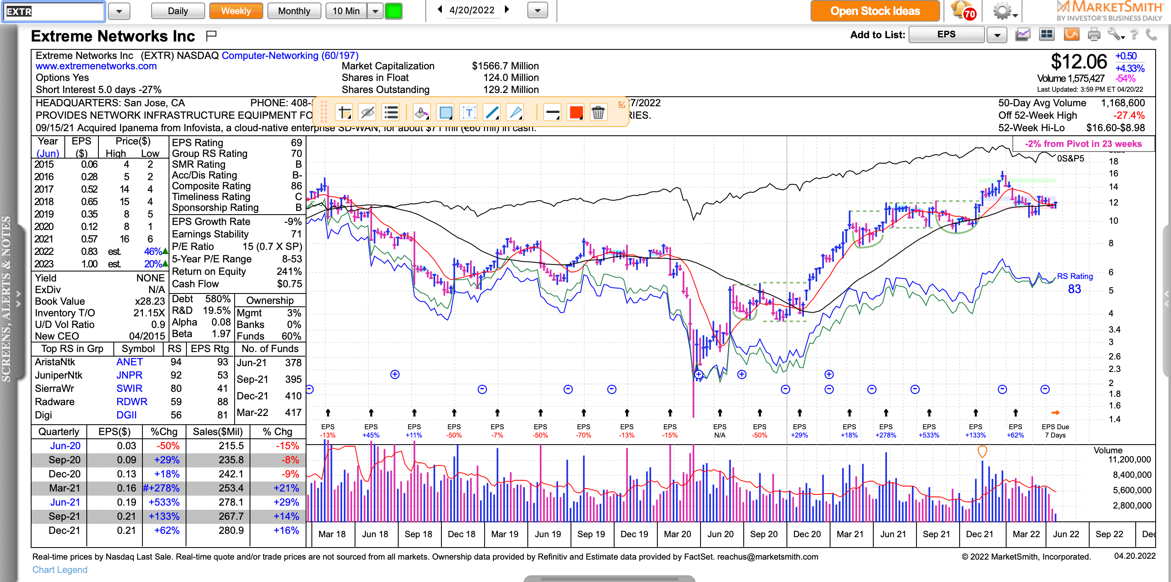1171x582 pixels.
Task: Click the Chart Legend link
Action: click(60, 570)
